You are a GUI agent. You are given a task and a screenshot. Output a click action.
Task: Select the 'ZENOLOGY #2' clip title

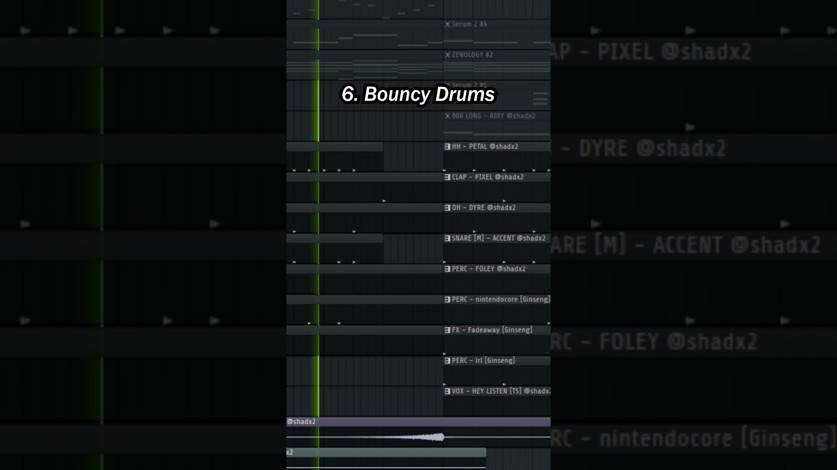[472, 55]
